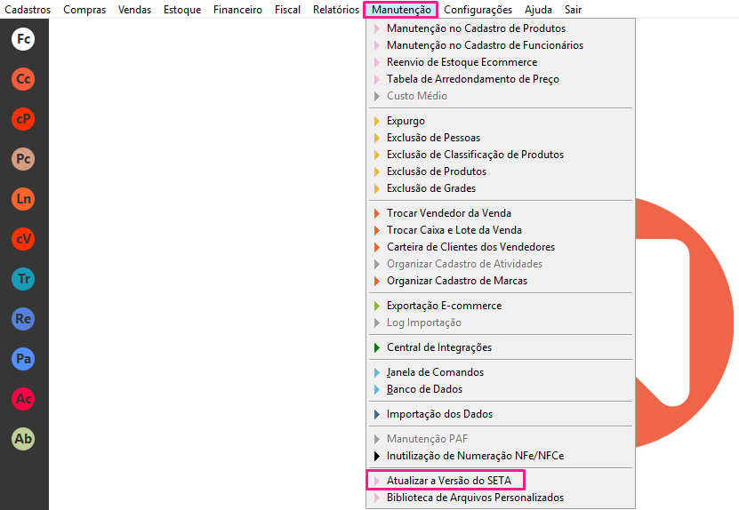The width and height of the screenshot is (739, 510).
Task: Open Inutilização de Numeração NFe/NFCe
Action: (x=501, y=457)
